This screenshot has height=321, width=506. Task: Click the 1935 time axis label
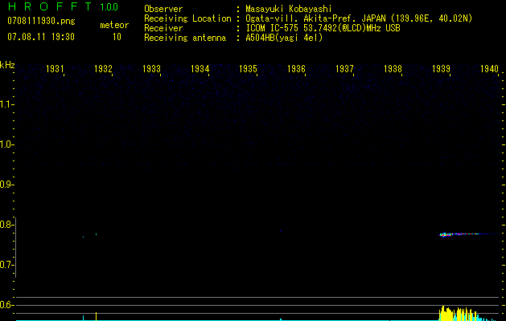click(248, 69)
